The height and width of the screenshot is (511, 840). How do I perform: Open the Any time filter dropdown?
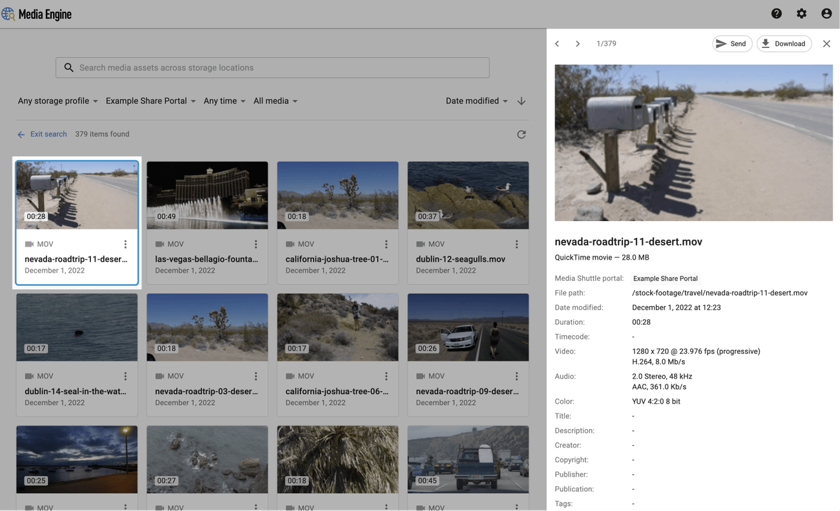coord(224,101)
